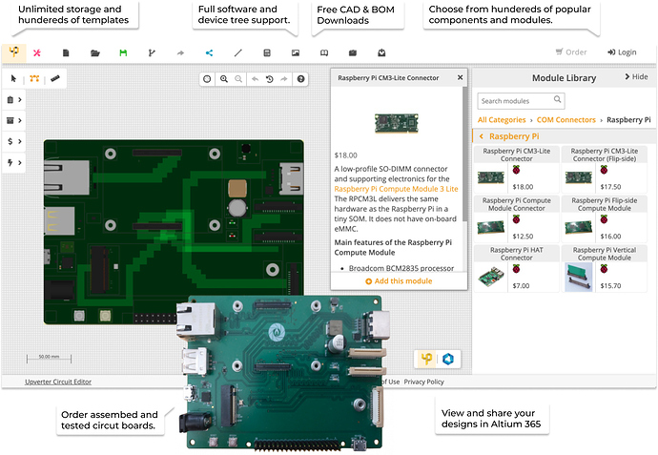Save the design with the green disk icon
The height and width of the screenshot is (455, 658).
coord(123,52)
